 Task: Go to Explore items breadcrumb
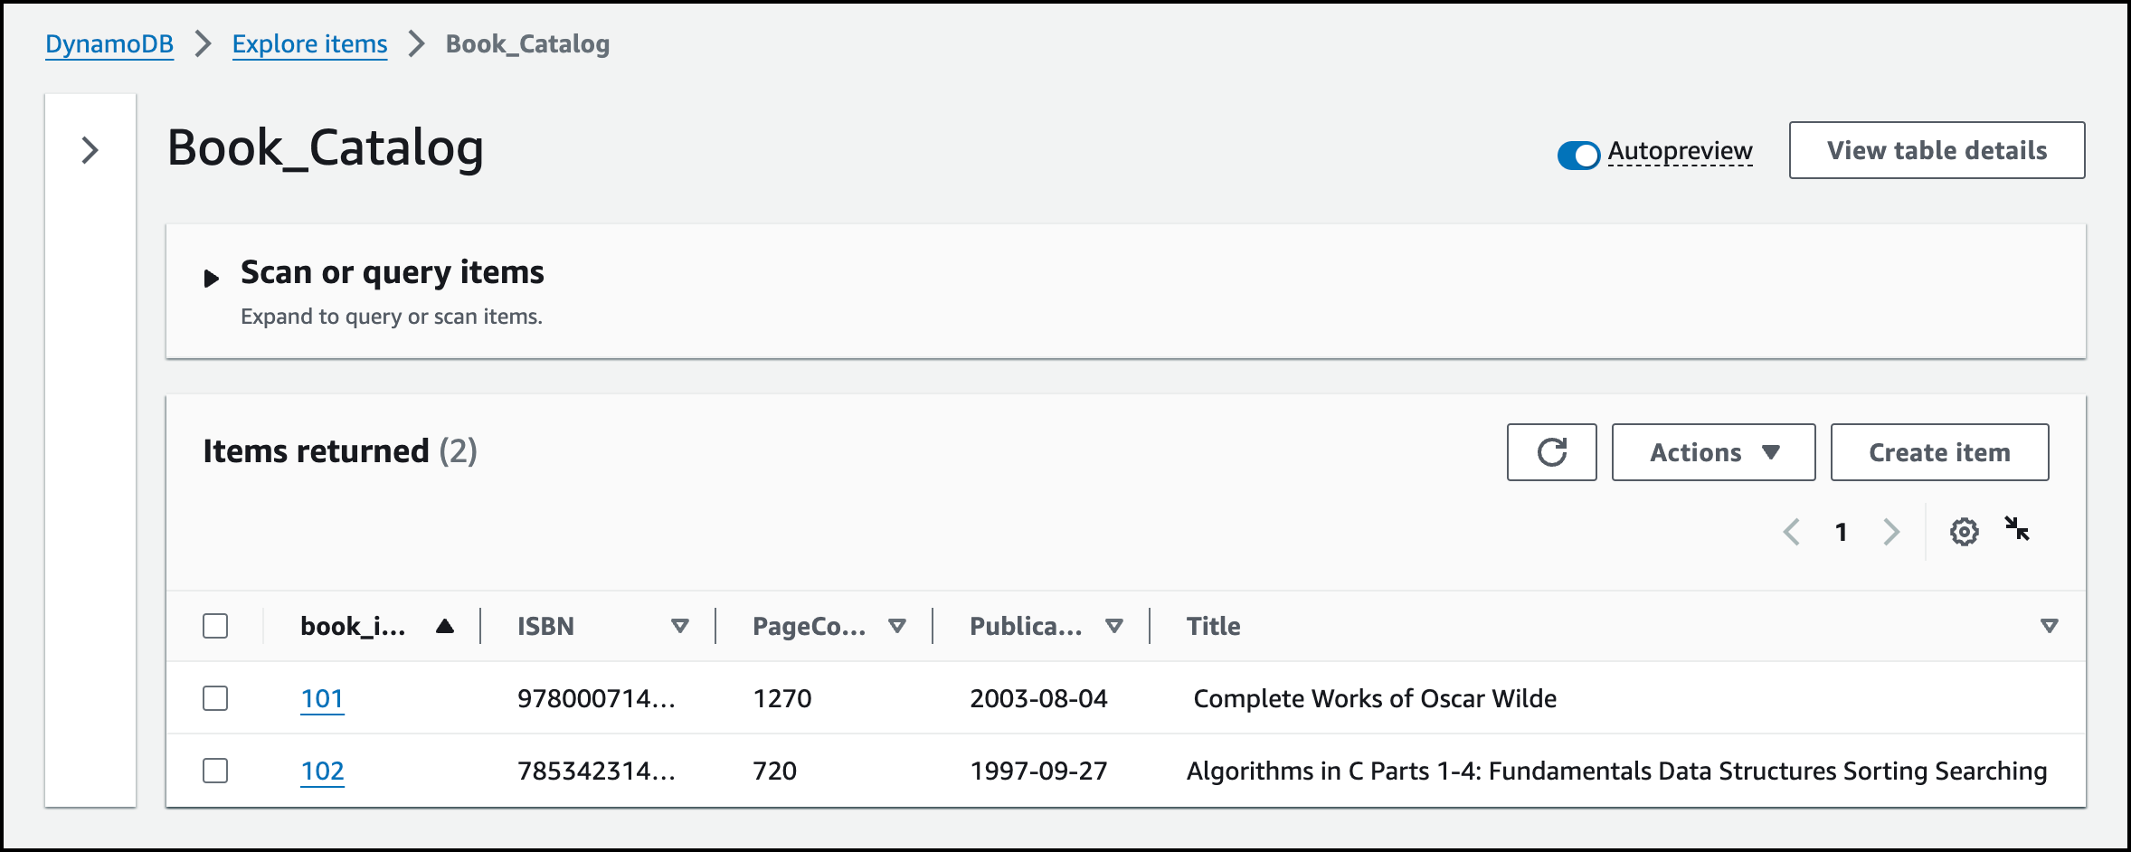point(309,44)
